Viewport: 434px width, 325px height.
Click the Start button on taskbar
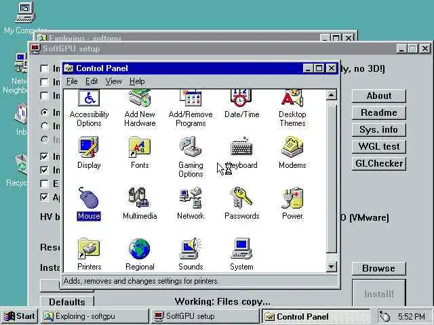pos(19,316)
